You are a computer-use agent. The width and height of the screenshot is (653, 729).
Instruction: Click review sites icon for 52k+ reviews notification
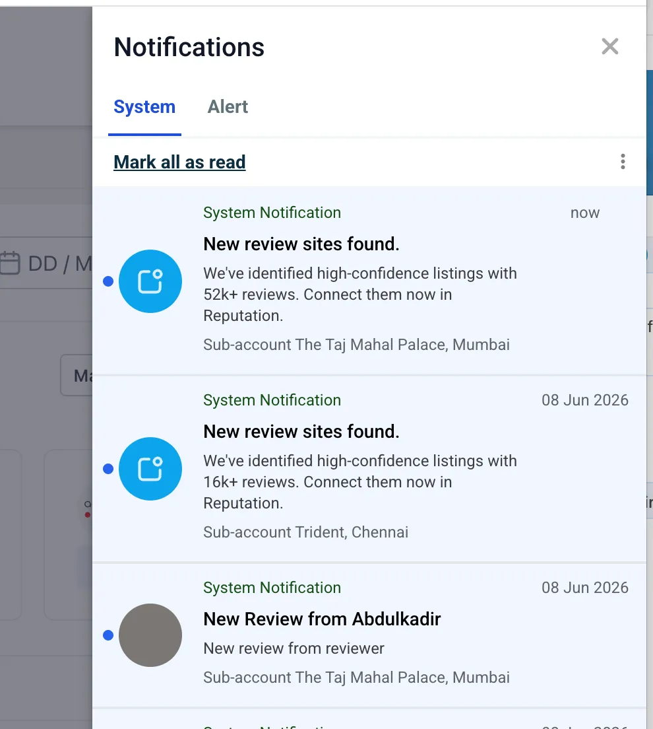coord(150,281)
